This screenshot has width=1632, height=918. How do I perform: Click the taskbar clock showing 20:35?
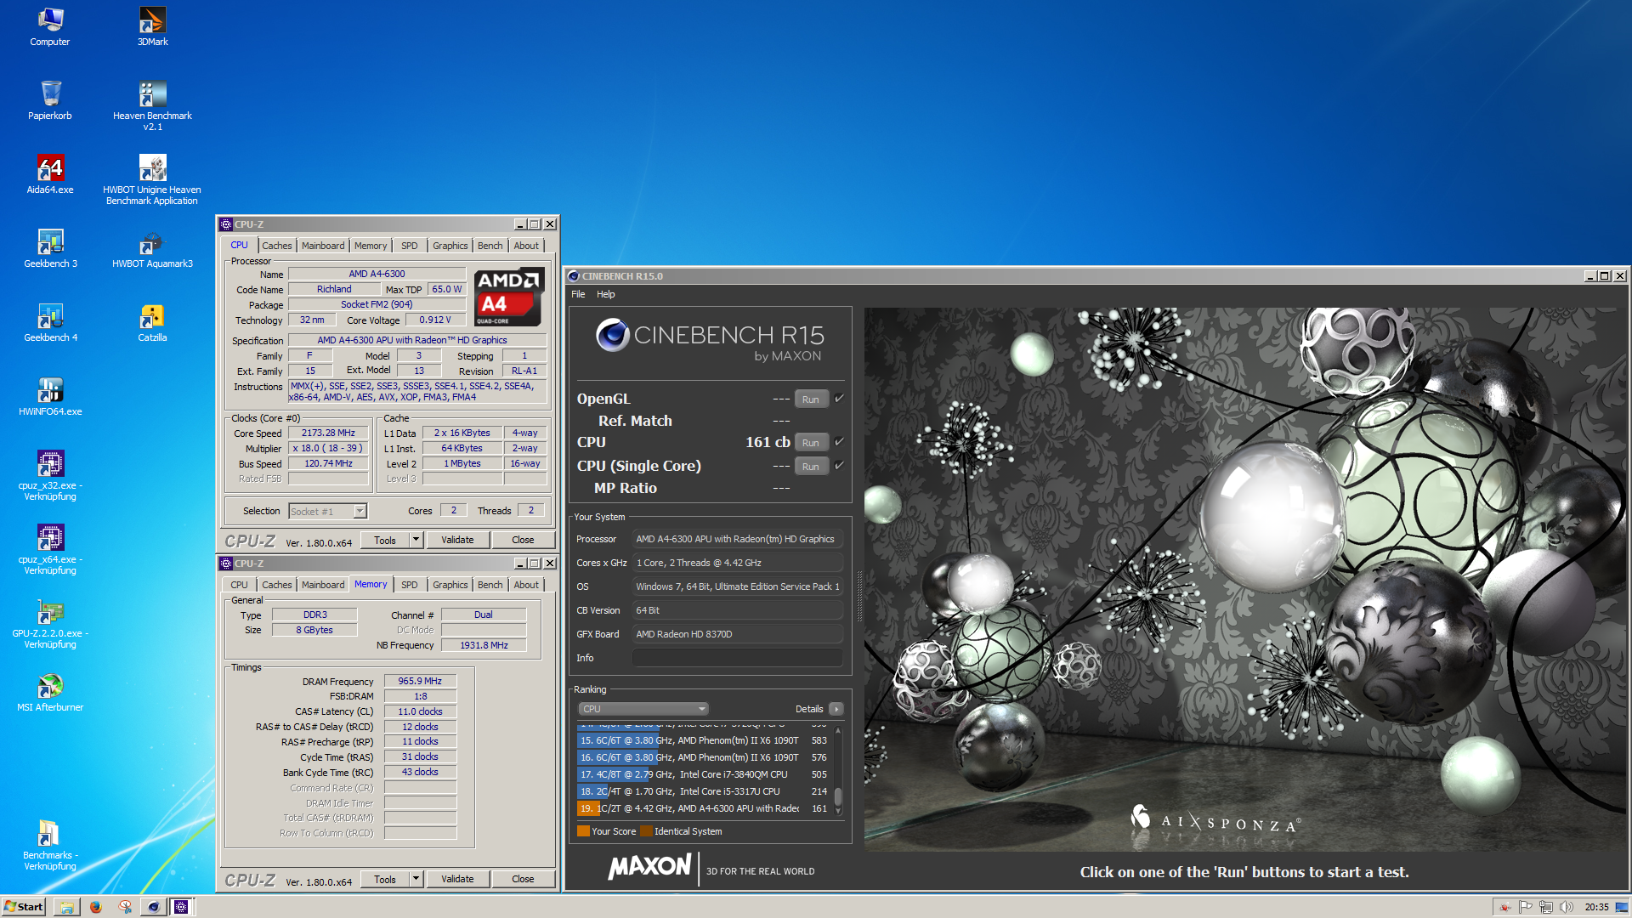pos(1595,907)
